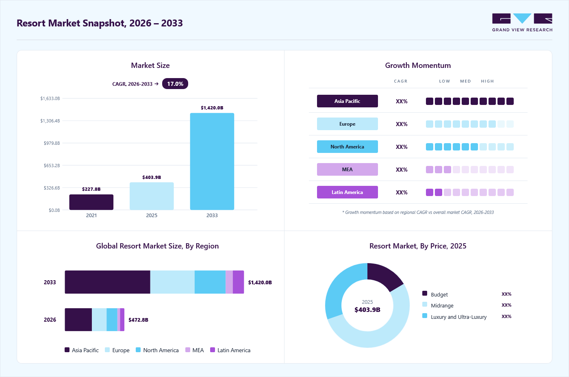Click the $1,633.0B axis label
The image size is (569, 377).
coord(50,98)
